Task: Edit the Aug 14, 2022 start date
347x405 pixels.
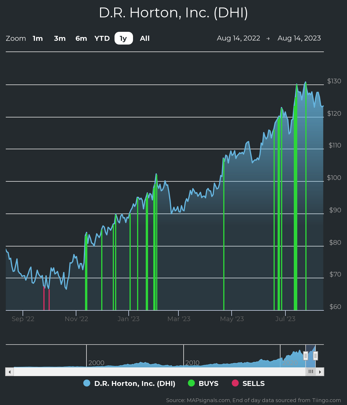Action: tap(239, 38)
